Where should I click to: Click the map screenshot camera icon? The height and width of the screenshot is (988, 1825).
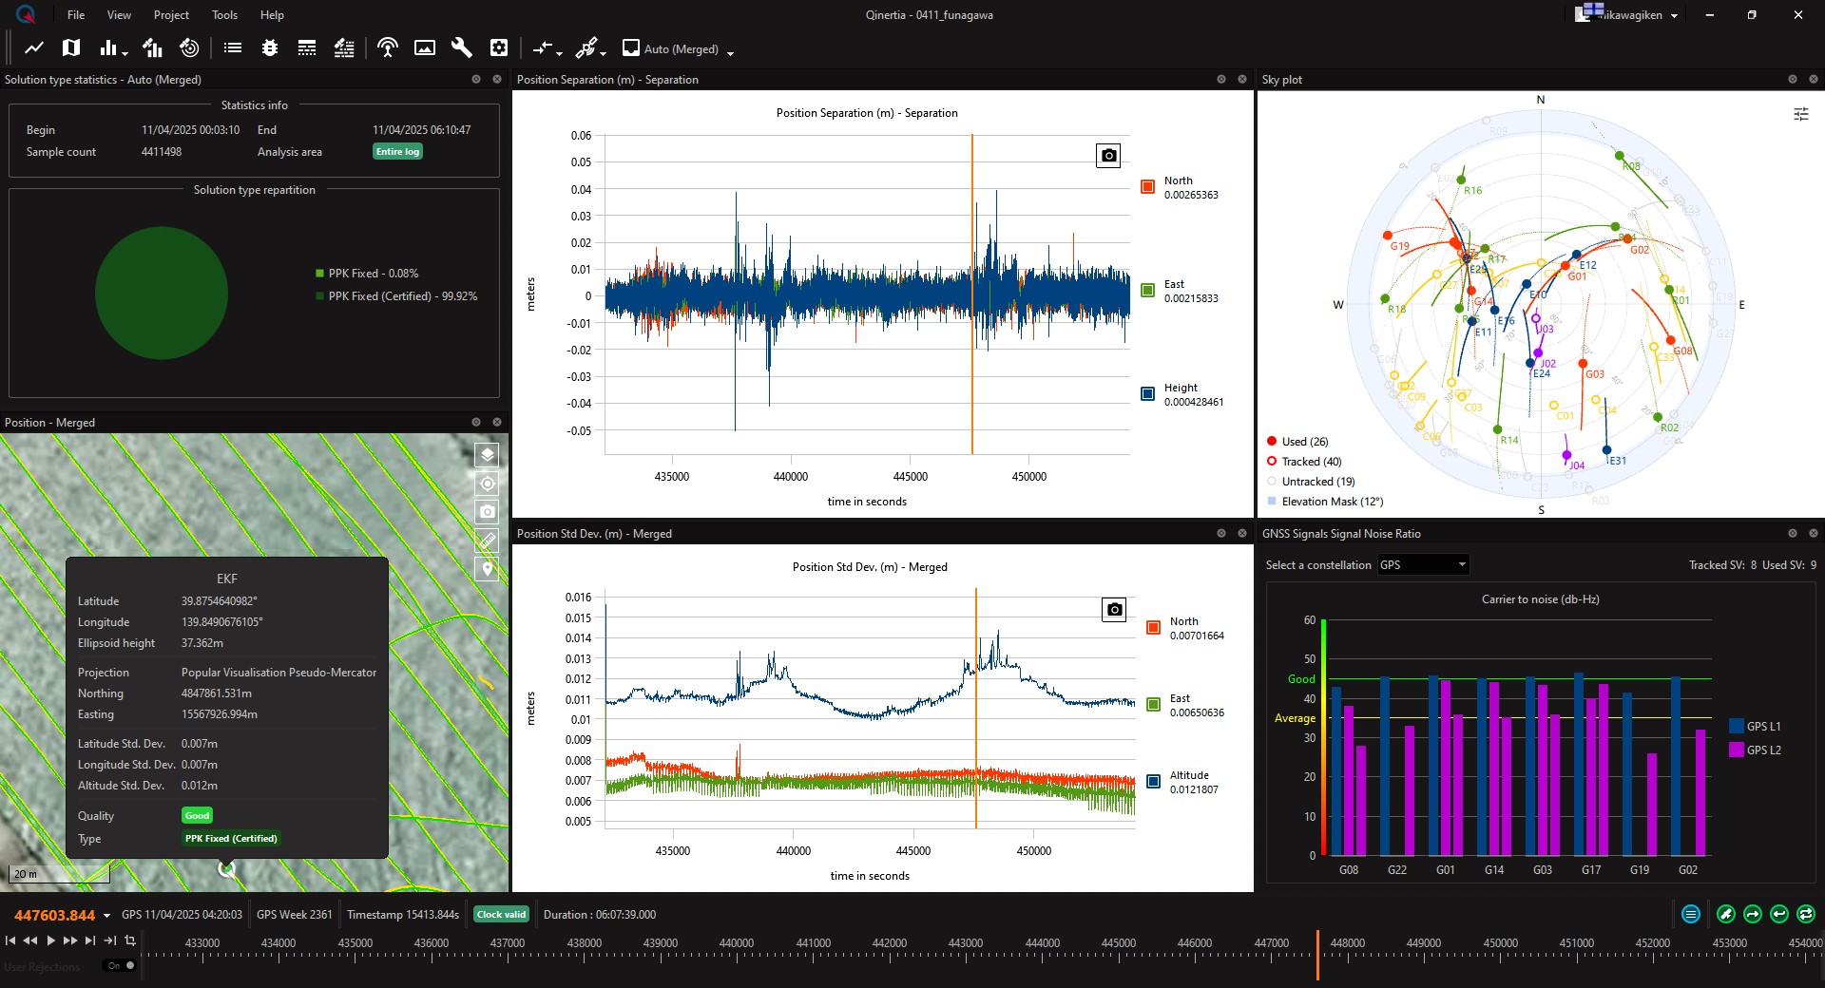point(487,512)
